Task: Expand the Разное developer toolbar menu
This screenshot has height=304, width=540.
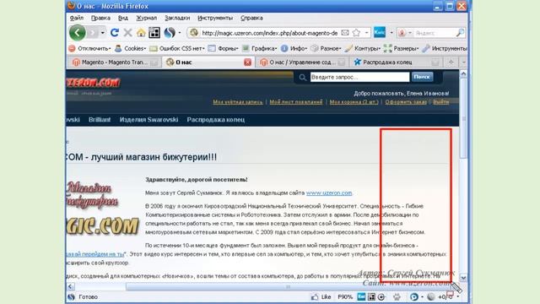Action: click(326, 49)
